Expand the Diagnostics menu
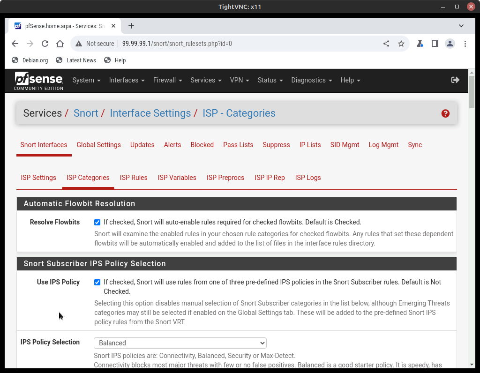480x373 pixels. point(311,80)
